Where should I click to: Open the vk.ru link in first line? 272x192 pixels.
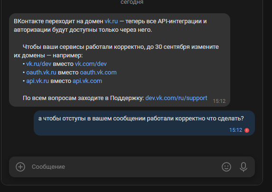point(111,21)
